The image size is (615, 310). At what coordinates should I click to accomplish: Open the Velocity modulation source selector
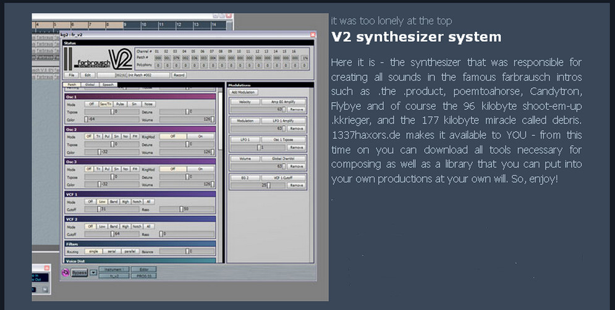(245, 102)
